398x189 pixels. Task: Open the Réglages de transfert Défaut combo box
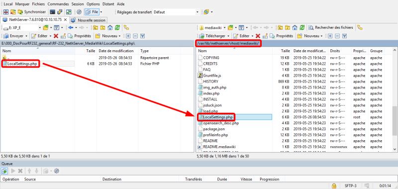coord(176,12)
